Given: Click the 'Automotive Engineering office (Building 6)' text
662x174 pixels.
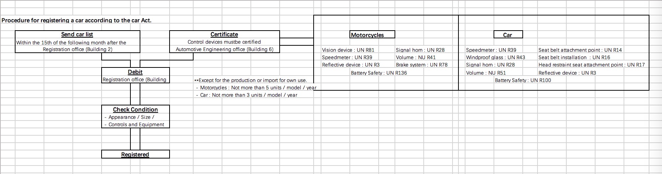Looking at the screenshot, I should (225, 49).
